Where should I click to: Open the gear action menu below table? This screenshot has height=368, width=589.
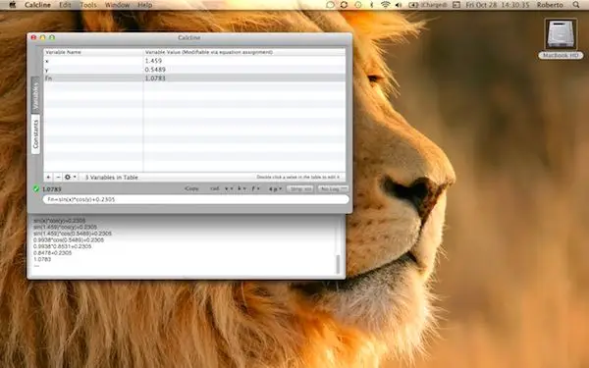[70, 177]
